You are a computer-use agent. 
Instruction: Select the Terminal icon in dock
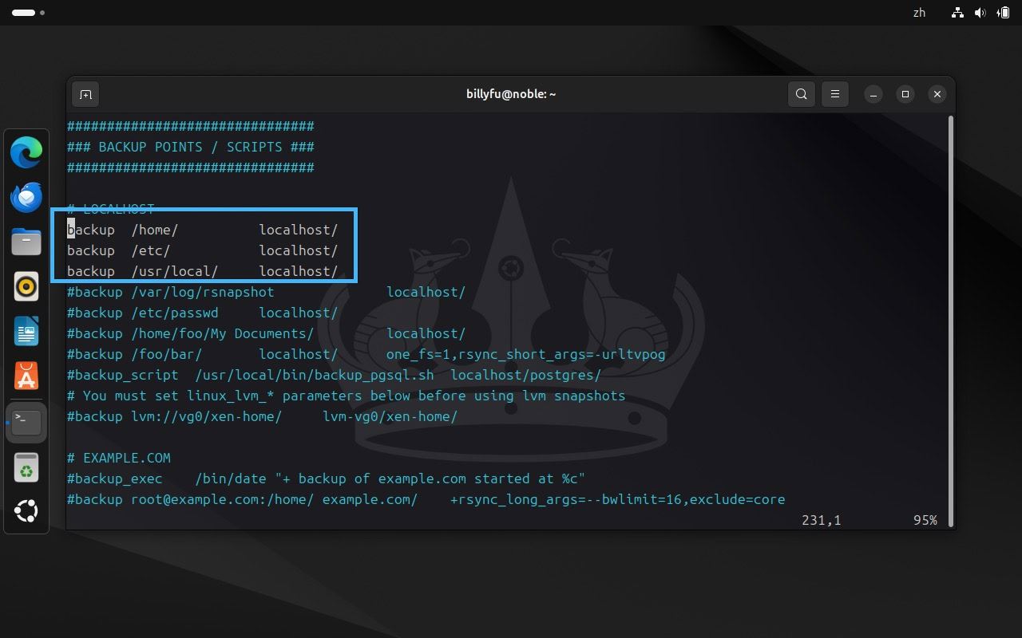point(26,421)
